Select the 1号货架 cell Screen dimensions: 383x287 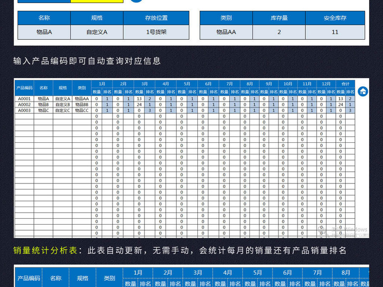coord(156,32)
